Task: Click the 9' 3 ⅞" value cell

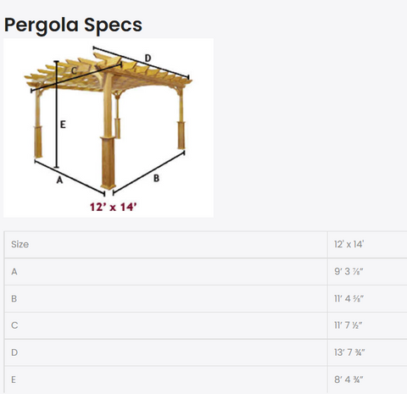Action: click(367, 271)
